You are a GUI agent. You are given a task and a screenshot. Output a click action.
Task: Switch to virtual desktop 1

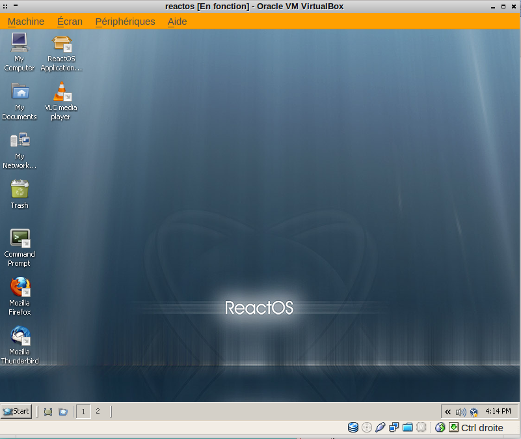coord(83,412)
